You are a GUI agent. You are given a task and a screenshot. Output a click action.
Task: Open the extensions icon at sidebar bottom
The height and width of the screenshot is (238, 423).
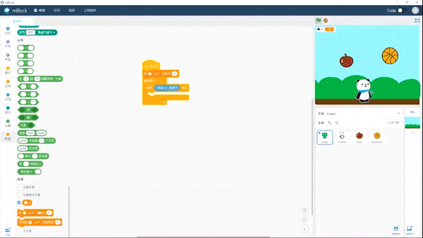pyautogui.click(x=7, y=231)
